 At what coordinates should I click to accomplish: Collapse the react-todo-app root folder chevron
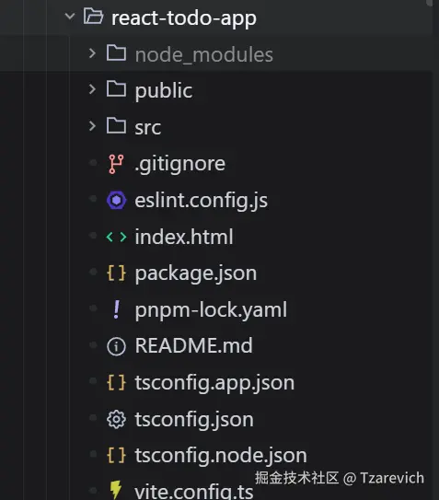tap(70, 16)
